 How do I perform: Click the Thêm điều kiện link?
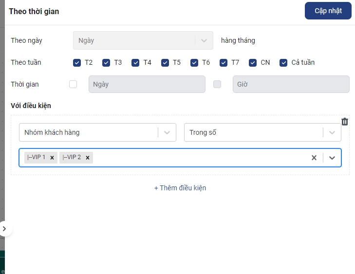coord(180,188)
